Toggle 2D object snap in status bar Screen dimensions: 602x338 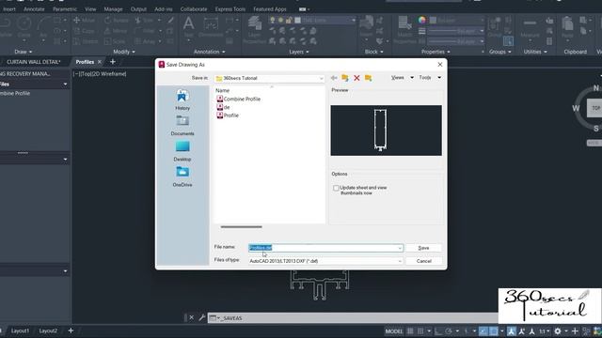coord(494,331)
